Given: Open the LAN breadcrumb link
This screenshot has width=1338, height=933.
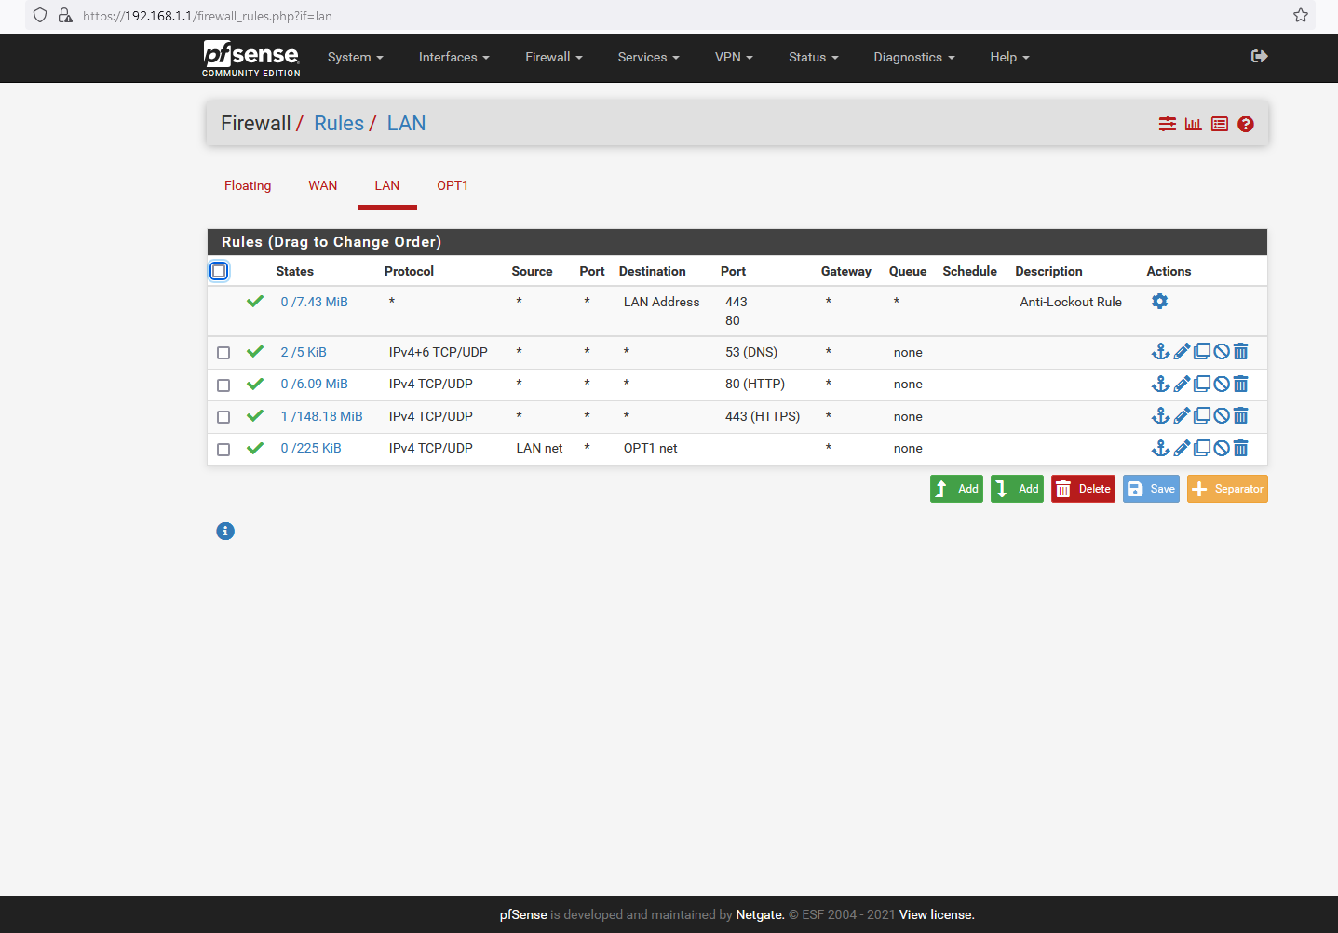Looking at the screenshot, I should 406,124.
